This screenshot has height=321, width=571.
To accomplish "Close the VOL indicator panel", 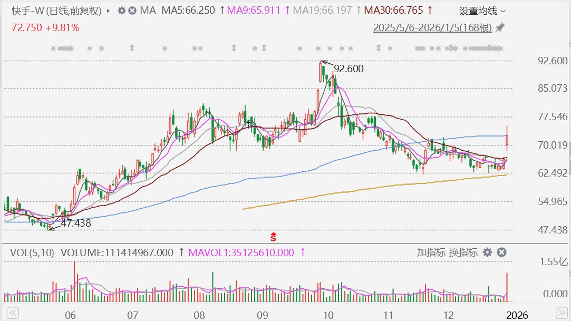I will click(502, 252).
